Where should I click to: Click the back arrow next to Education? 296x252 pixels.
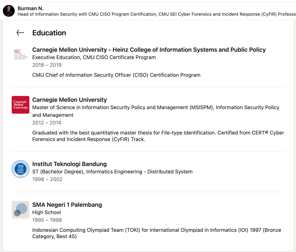[x=20, y=33]
